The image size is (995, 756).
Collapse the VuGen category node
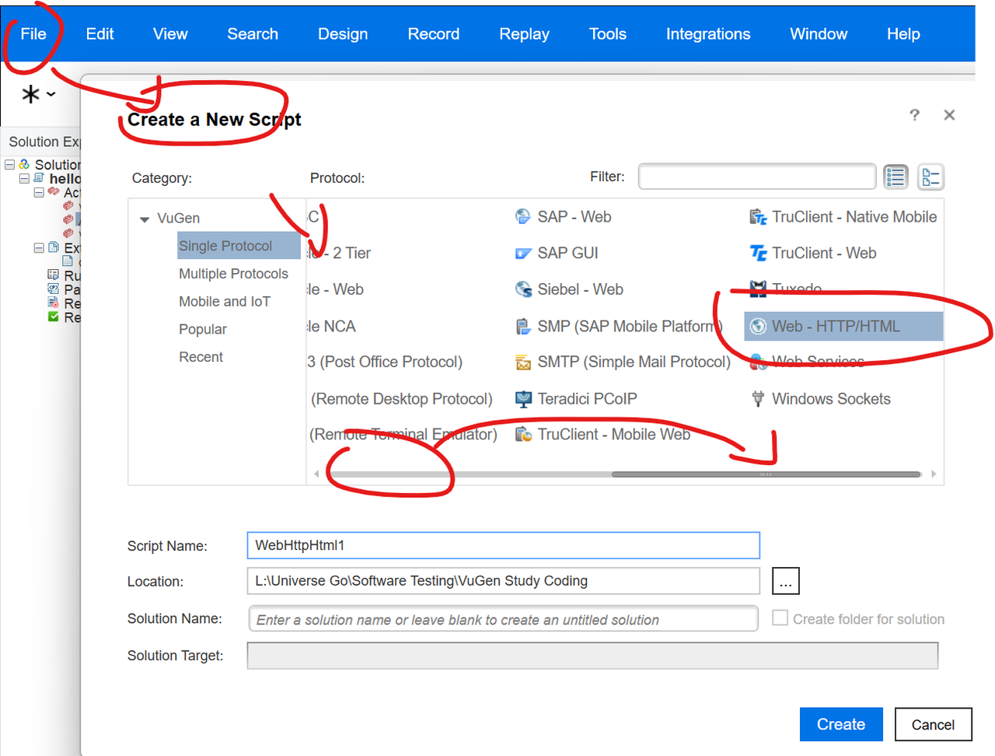tap(144, 219)
